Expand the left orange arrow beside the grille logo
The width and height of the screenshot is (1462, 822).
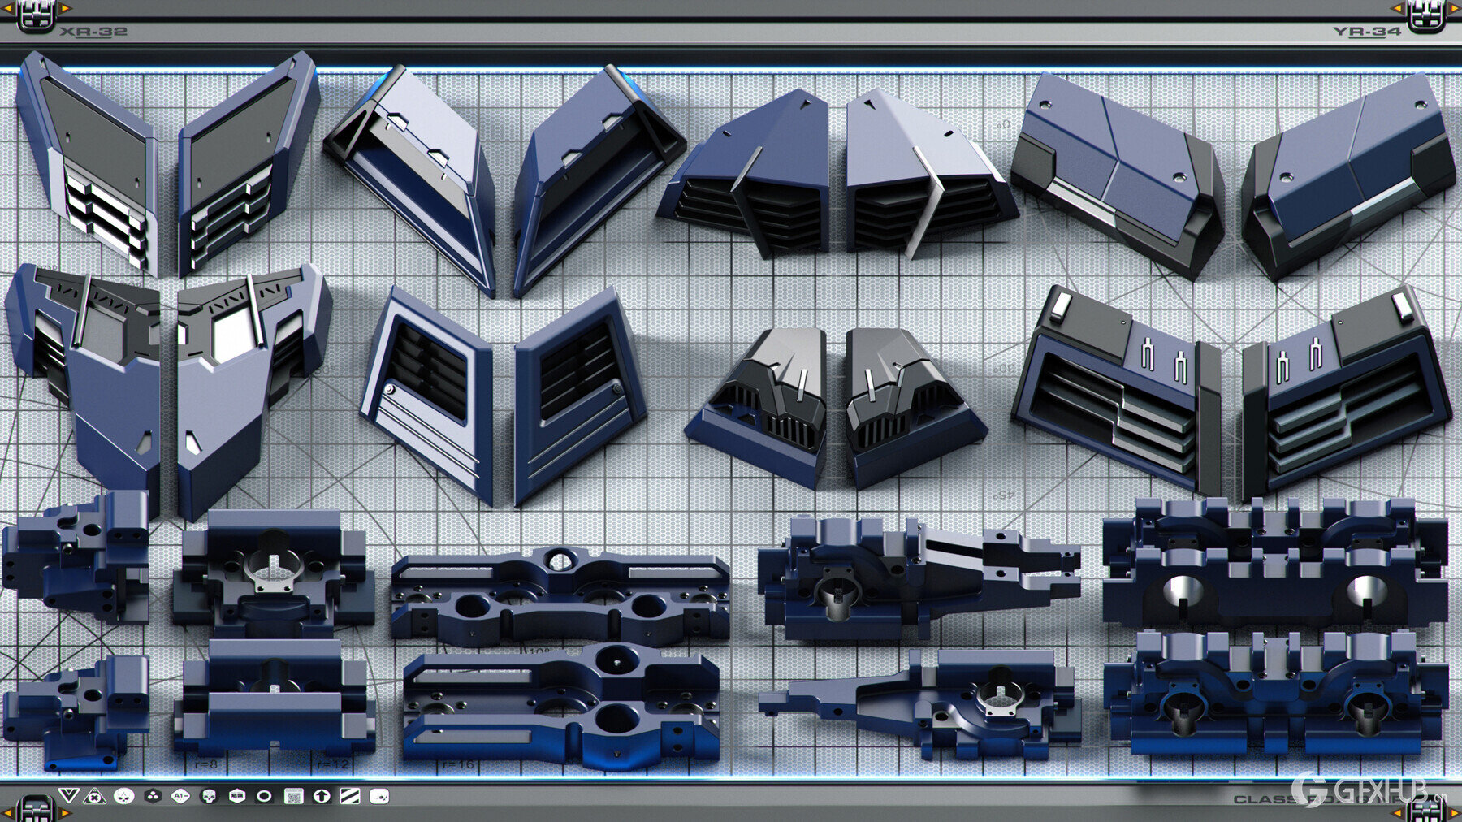pos(7,8)
